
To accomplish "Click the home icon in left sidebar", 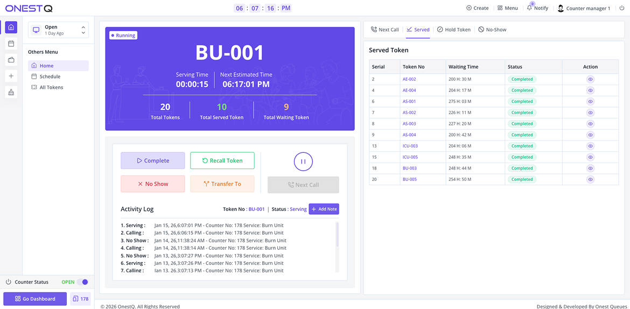I will pyautogui.click(x=11, y=27).
